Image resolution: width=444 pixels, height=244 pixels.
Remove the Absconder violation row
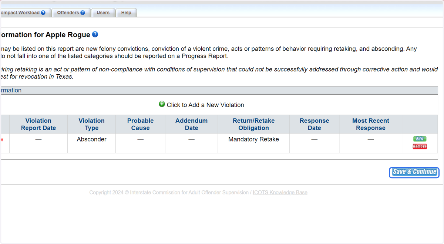point(420,146)
